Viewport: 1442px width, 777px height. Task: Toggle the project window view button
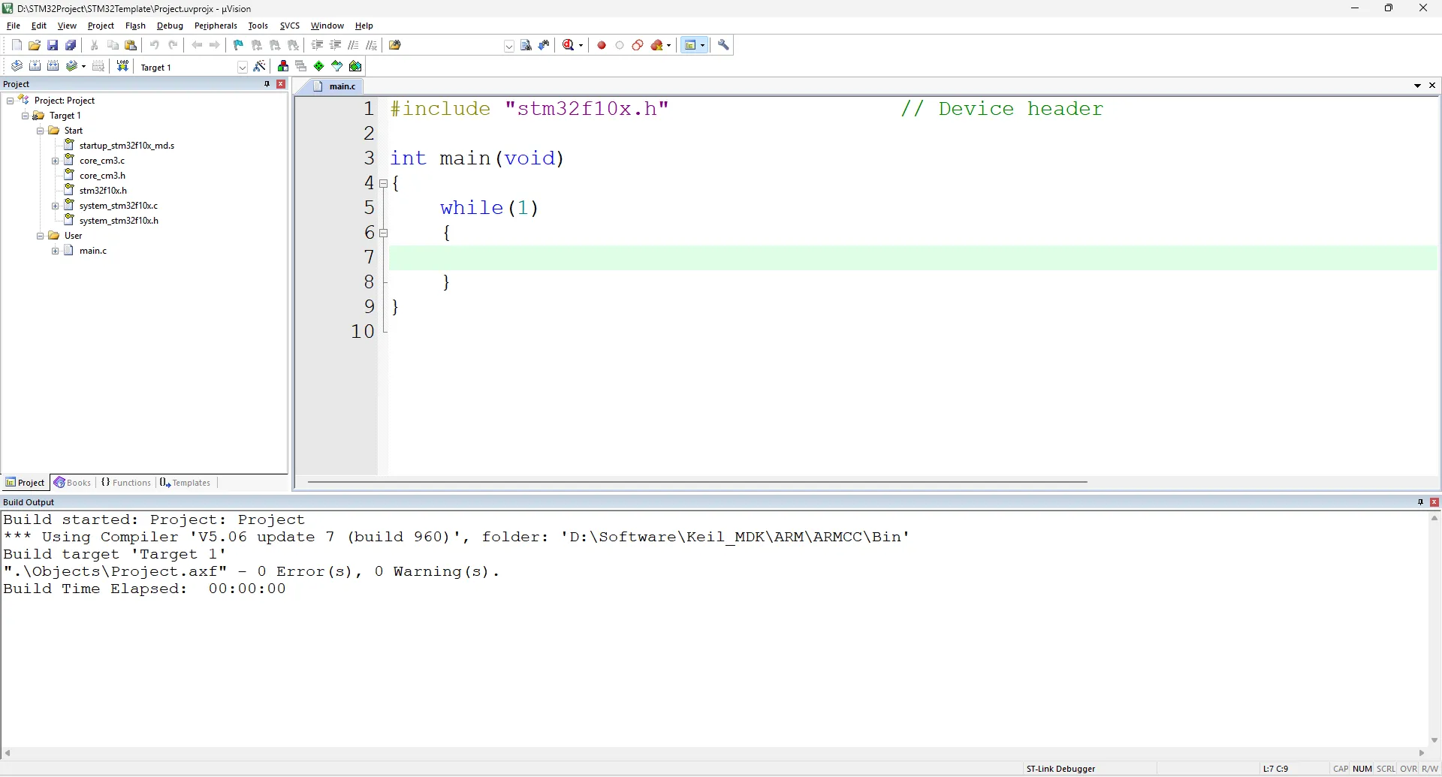tap(691, 45)
